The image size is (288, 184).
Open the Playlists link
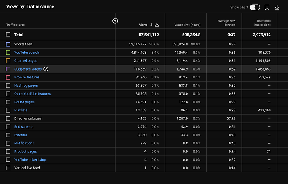pos(21,111)
